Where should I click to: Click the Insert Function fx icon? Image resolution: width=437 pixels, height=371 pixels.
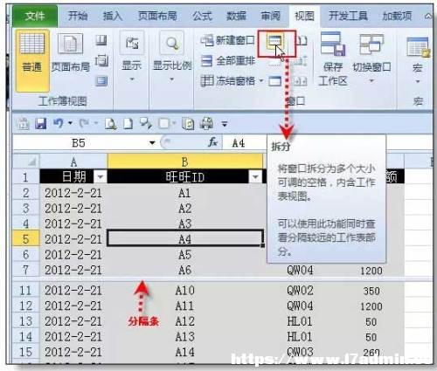point(212,142)
